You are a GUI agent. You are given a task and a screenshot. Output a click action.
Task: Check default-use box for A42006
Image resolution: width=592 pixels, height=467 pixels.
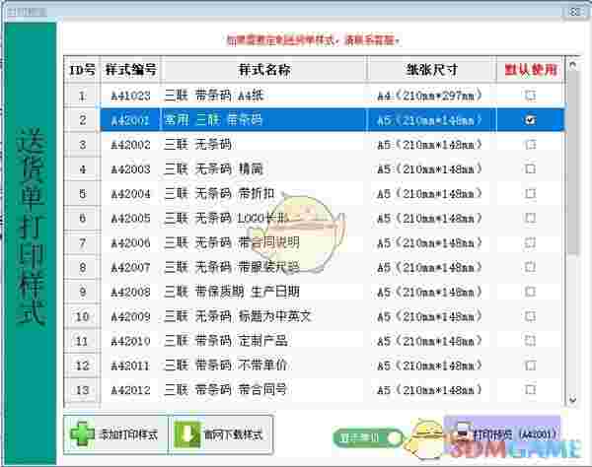pos(530,242)
